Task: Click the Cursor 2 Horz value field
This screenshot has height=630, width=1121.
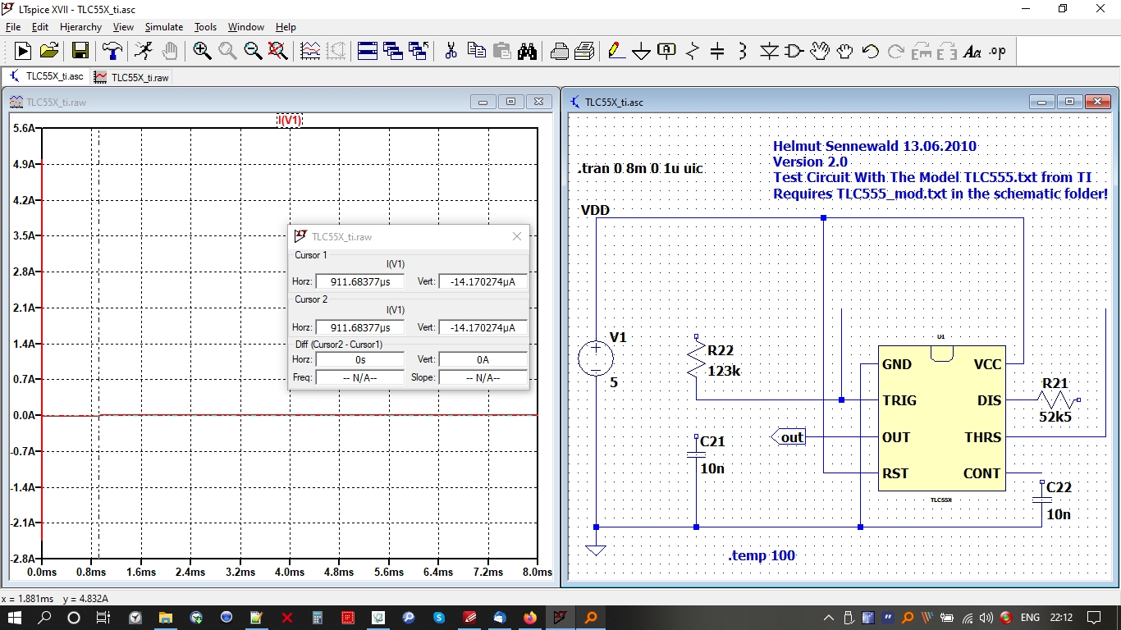Action: point(359,327)
